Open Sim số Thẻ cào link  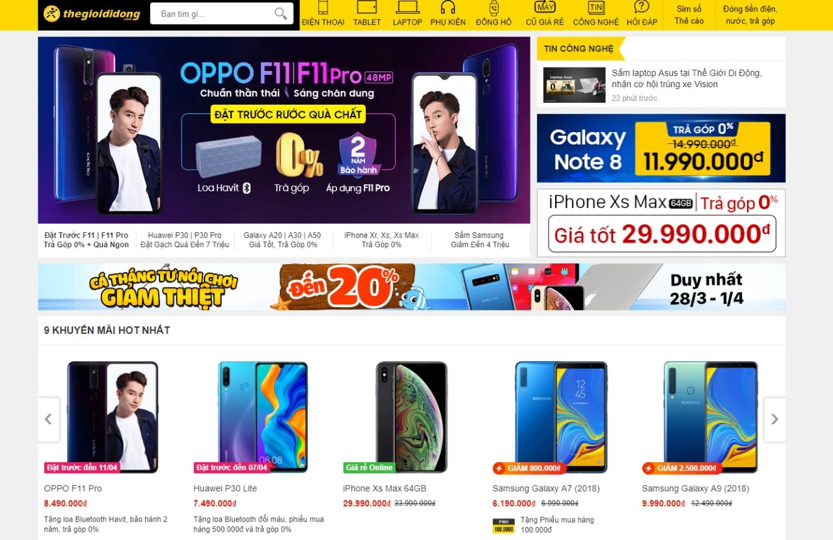coord(689,15)
